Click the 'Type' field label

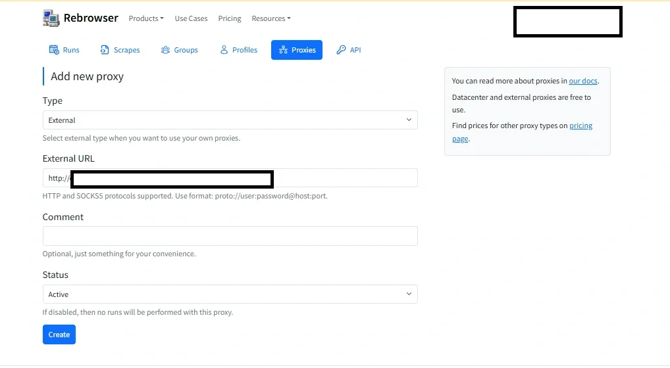click(x=52, y=101)
